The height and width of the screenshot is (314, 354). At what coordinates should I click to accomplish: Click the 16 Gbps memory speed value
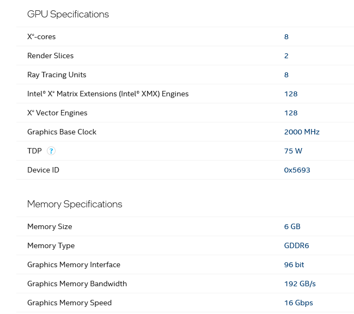[298, 303]
